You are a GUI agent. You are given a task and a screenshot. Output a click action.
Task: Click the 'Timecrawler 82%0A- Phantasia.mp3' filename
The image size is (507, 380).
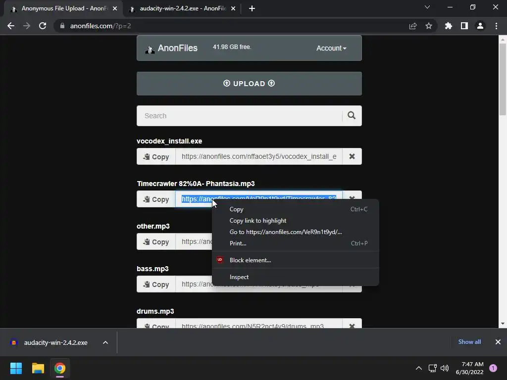pyautogui.click(x=196, y=184)
